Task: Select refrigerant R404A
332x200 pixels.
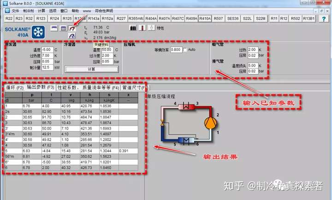Action: (x=151, y=18)
